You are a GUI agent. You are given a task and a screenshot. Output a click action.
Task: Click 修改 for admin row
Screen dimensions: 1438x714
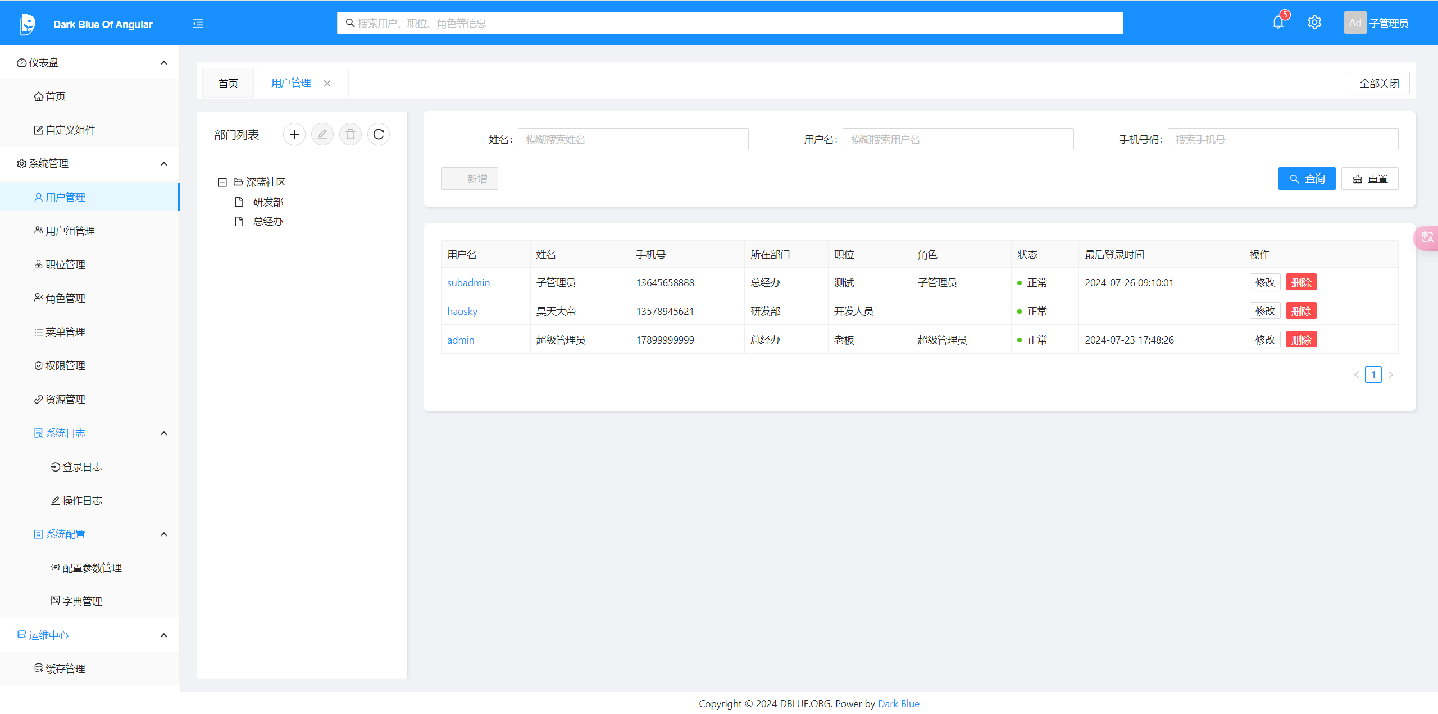click(1265, 340)
